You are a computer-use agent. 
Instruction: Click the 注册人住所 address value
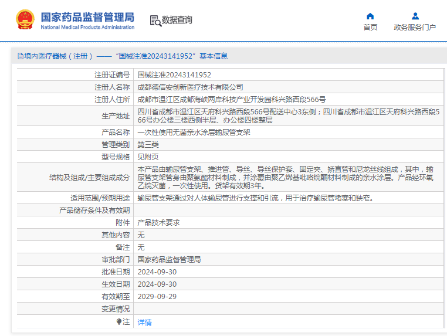(232, 100)
